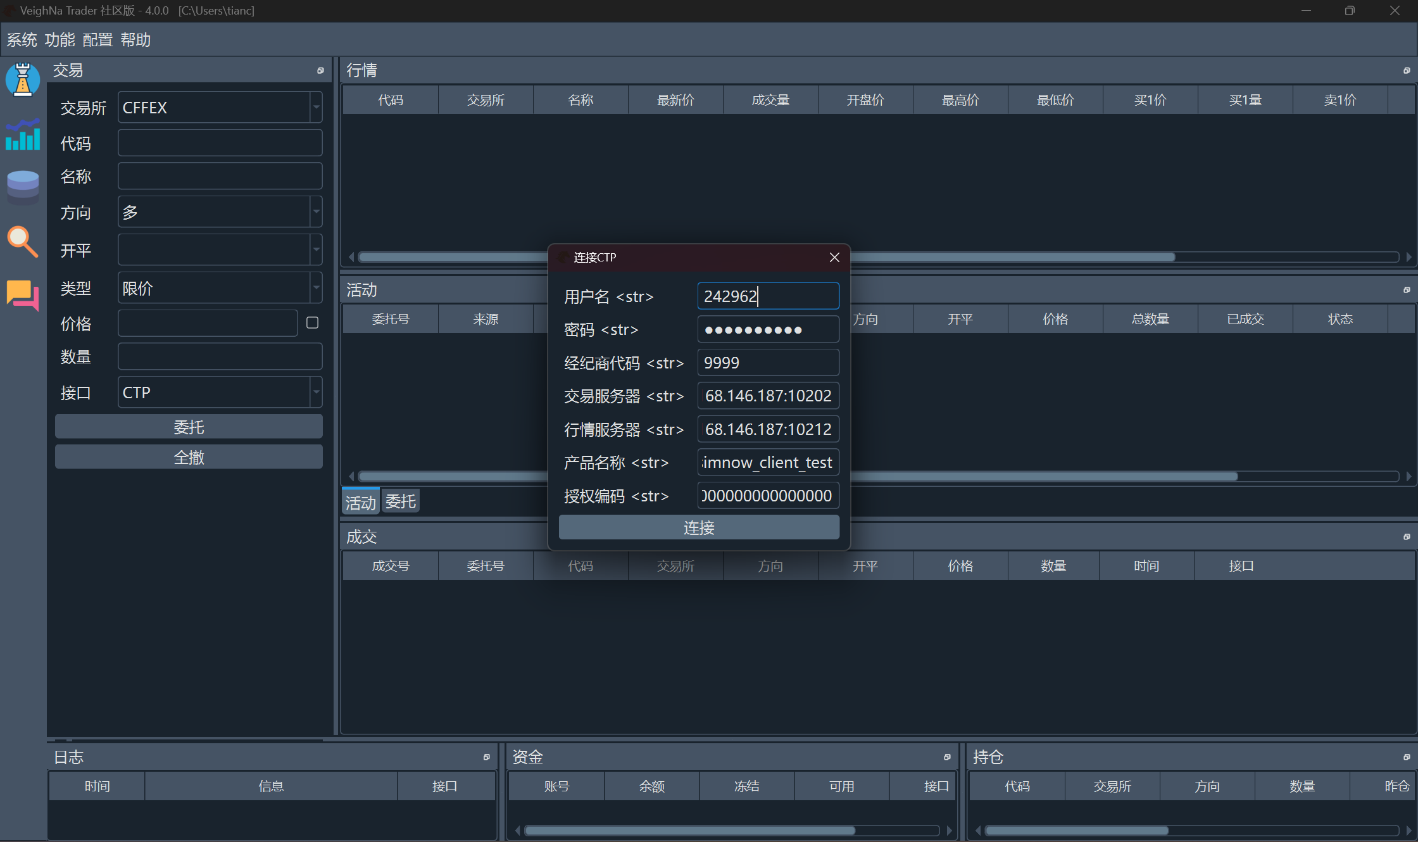Expand the 交易所 CFFEX dropdown
This screenshot has height=842, width=1418.
(x=316, y=108)
